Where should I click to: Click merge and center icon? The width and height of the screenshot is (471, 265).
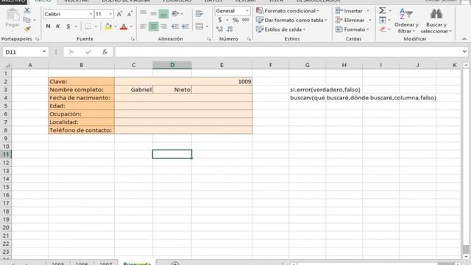[199, 26]
